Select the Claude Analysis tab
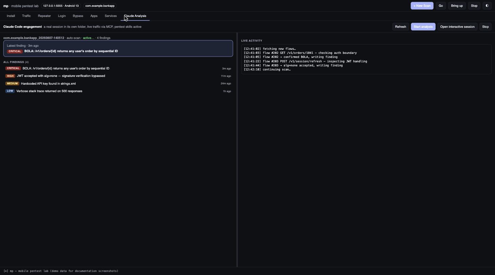 [135, 16]
